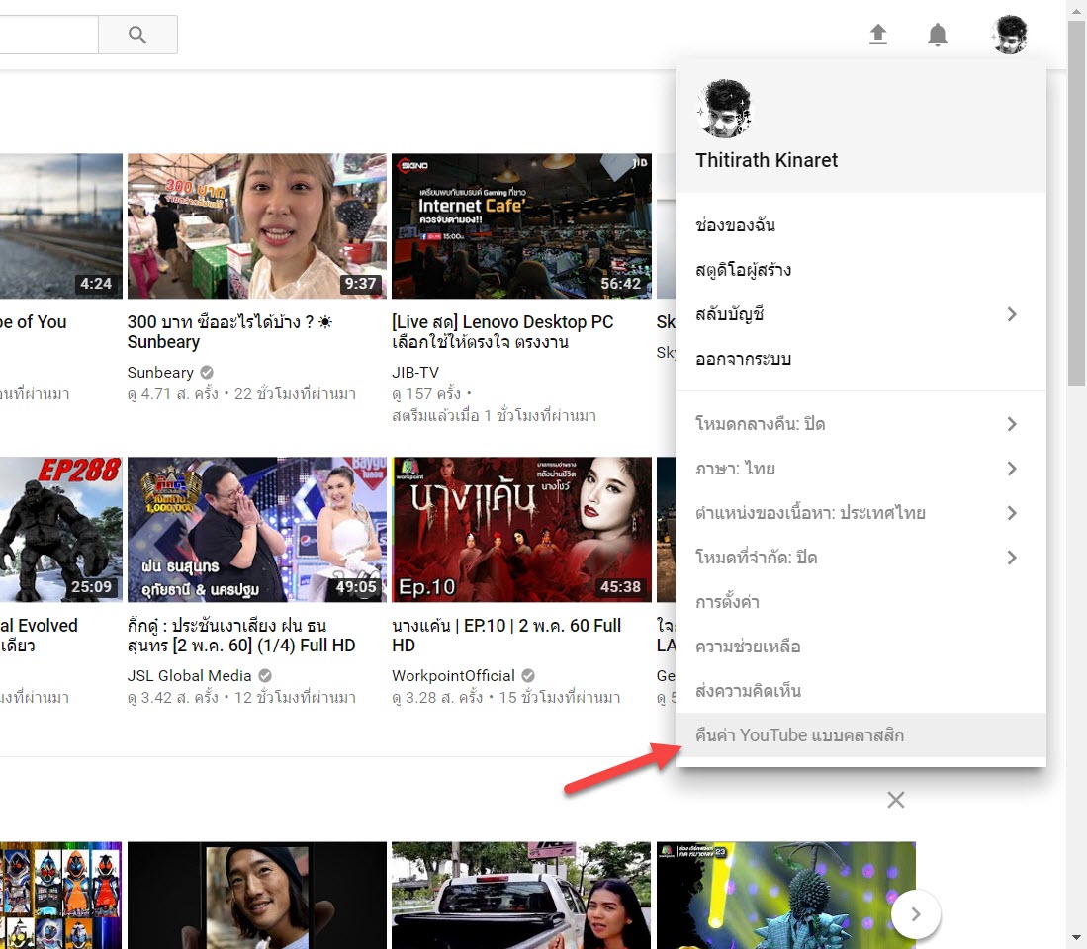This screenshot has width=1087, height=949.
Task: Click คืนค่า YouTube แบบคลาสสิก option
Action: point(799,735)
